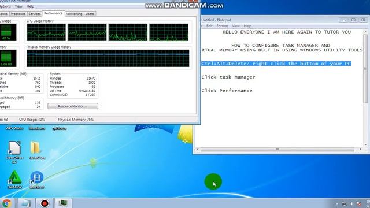Click the fourth CPU usage history graph

coord(169,32)
